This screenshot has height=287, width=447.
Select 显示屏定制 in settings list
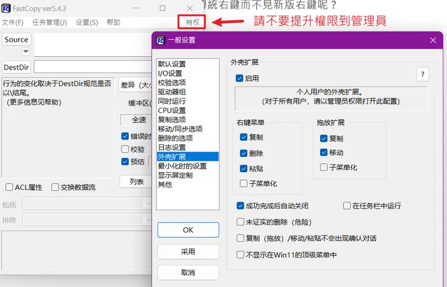[x=188, y=175]
